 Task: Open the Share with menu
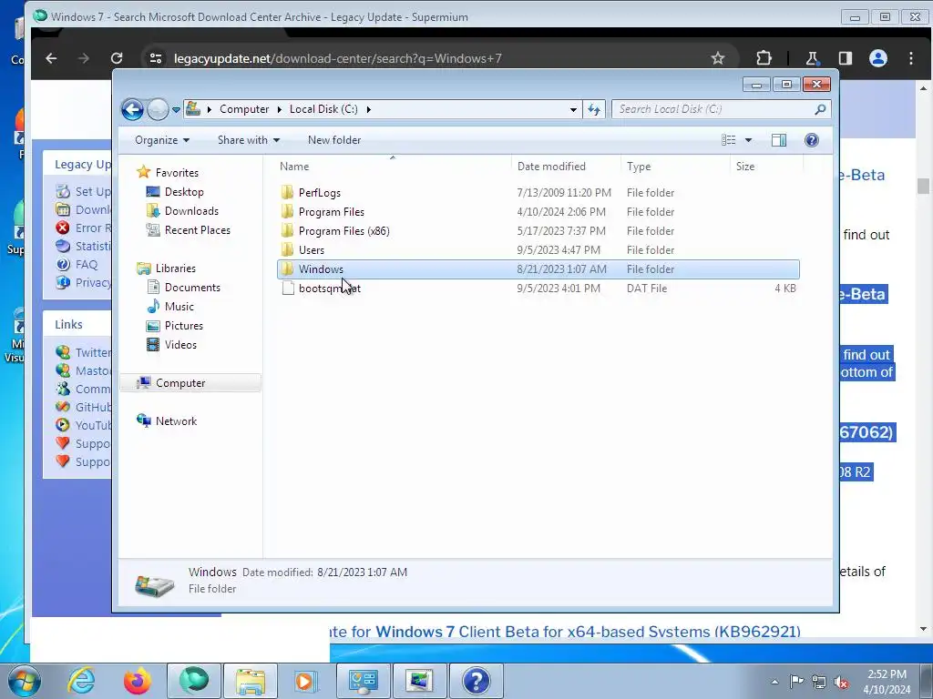click(x=248, y=140)
